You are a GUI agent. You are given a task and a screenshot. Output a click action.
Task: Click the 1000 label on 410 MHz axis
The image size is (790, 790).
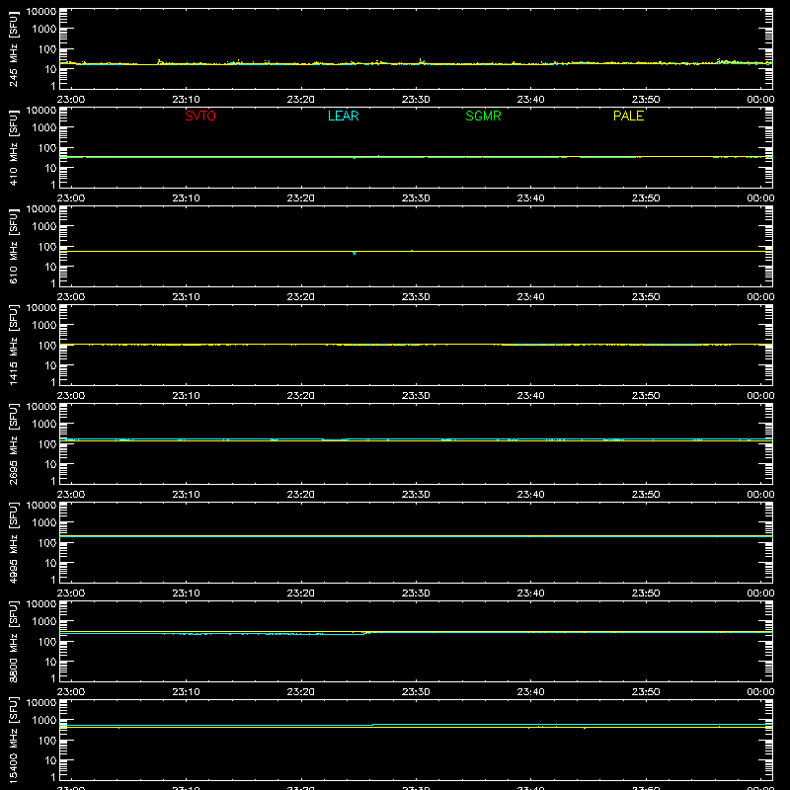44,128
